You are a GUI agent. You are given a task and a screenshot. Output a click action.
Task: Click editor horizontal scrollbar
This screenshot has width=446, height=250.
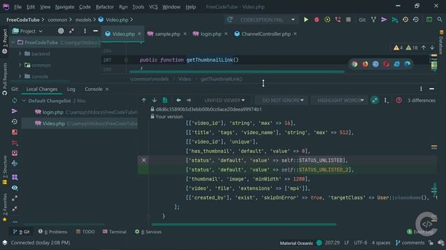click(x=237, y=72)
